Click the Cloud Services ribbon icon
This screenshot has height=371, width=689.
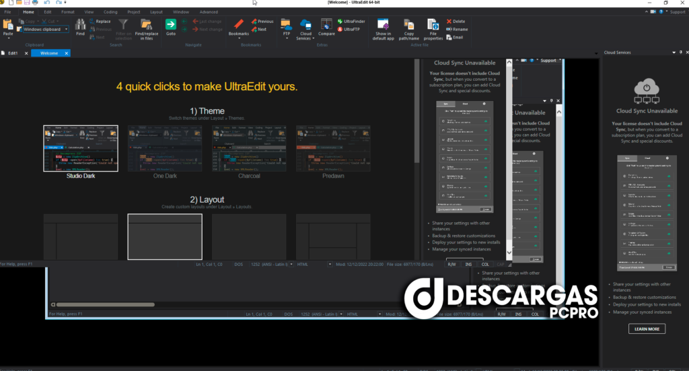click(305, 24)
